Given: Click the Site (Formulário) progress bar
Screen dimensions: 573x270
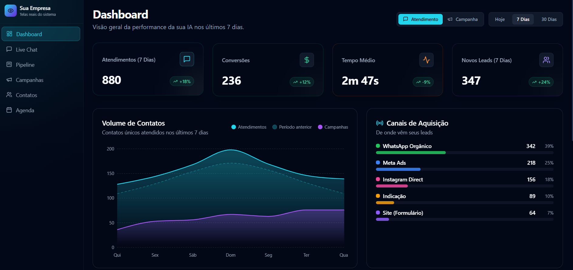Looking at the screenshot, I should (x=465, y=219).
